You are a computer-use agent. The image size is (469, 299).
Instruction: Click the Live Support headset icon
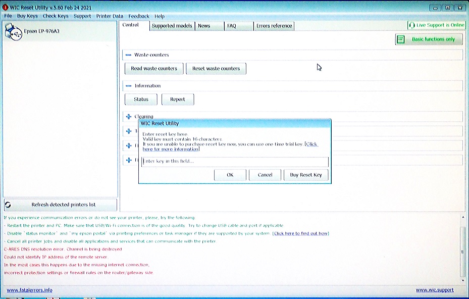(x=412, y=25)
